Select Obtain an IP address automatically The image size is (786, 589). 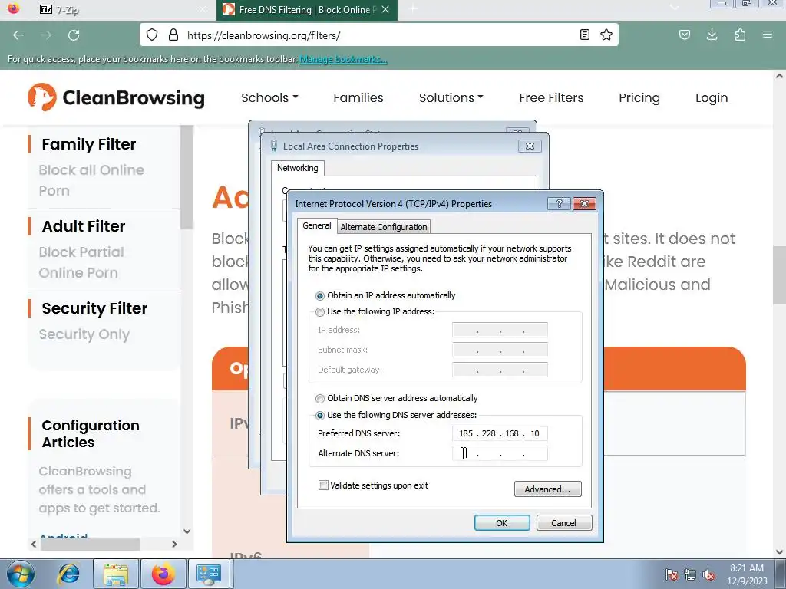[x=320, y=295]
